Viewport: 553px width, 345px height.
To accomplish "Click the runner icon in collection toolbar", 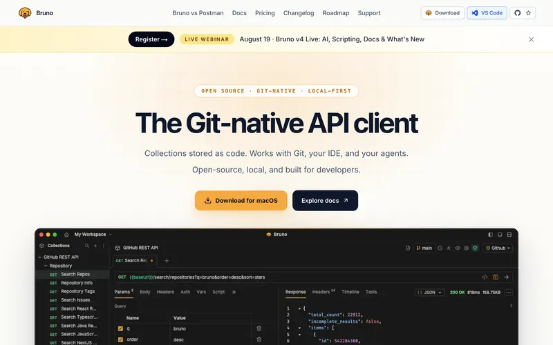I will tap(449, 248).
